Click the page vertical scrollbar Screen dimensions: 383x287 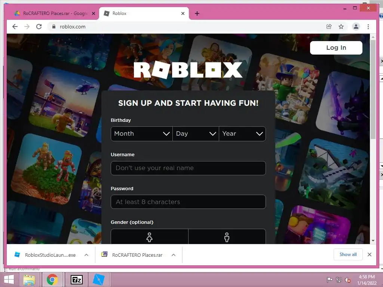click(373, 89)
